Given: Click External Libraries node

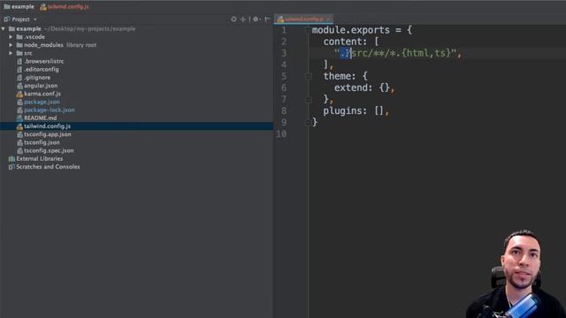Looking at the screenshot, I should [39, 159].
